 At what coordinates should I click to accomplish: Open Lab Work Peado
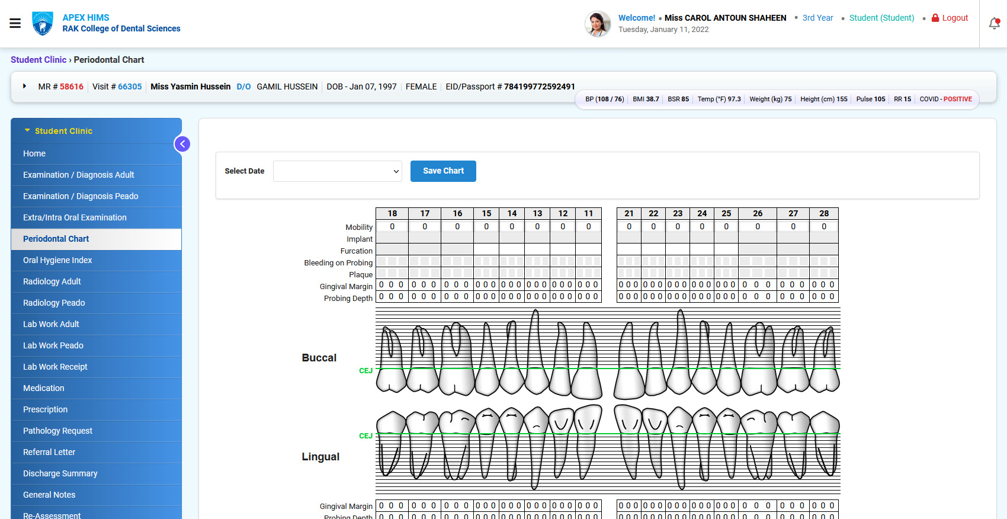click(97, 345)
